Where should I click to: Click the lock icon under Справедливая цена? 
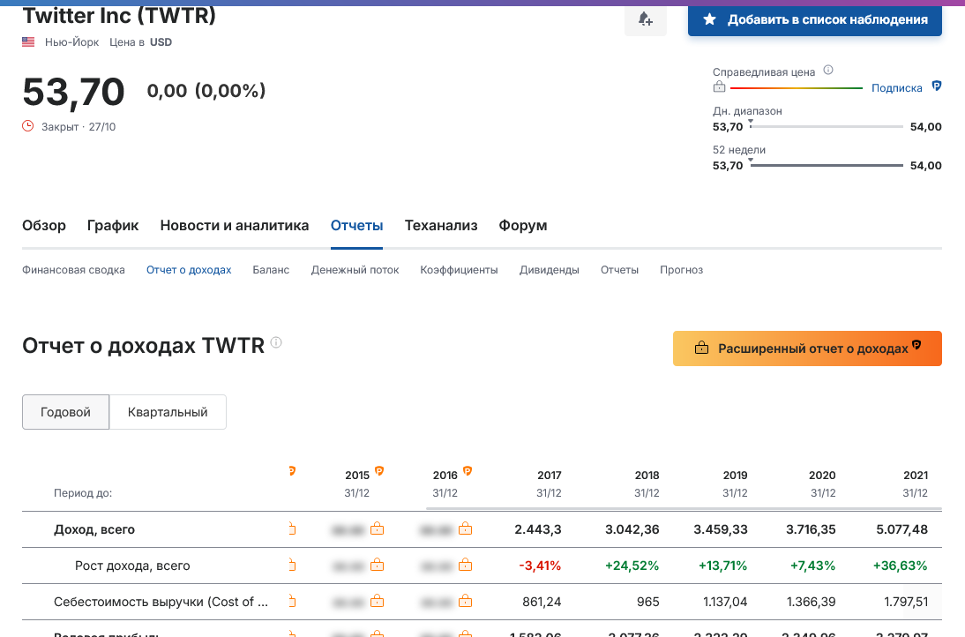click(x=719, y=87)
